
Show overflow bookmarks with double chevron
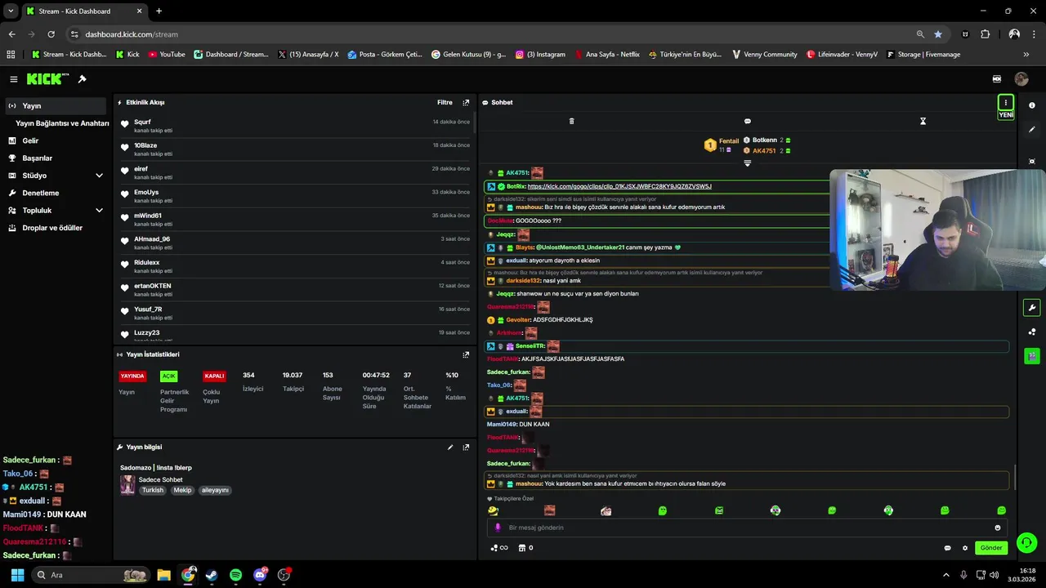1026,55
